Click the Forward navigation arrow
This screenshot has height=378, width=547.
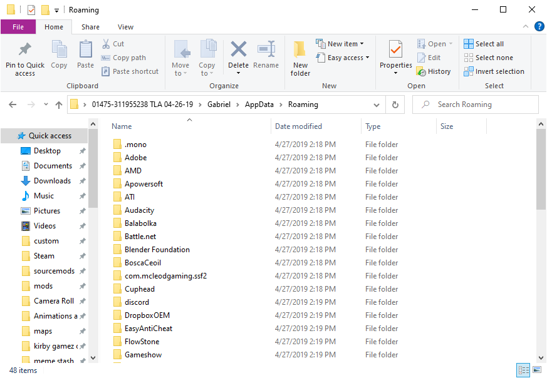point(31,105)
